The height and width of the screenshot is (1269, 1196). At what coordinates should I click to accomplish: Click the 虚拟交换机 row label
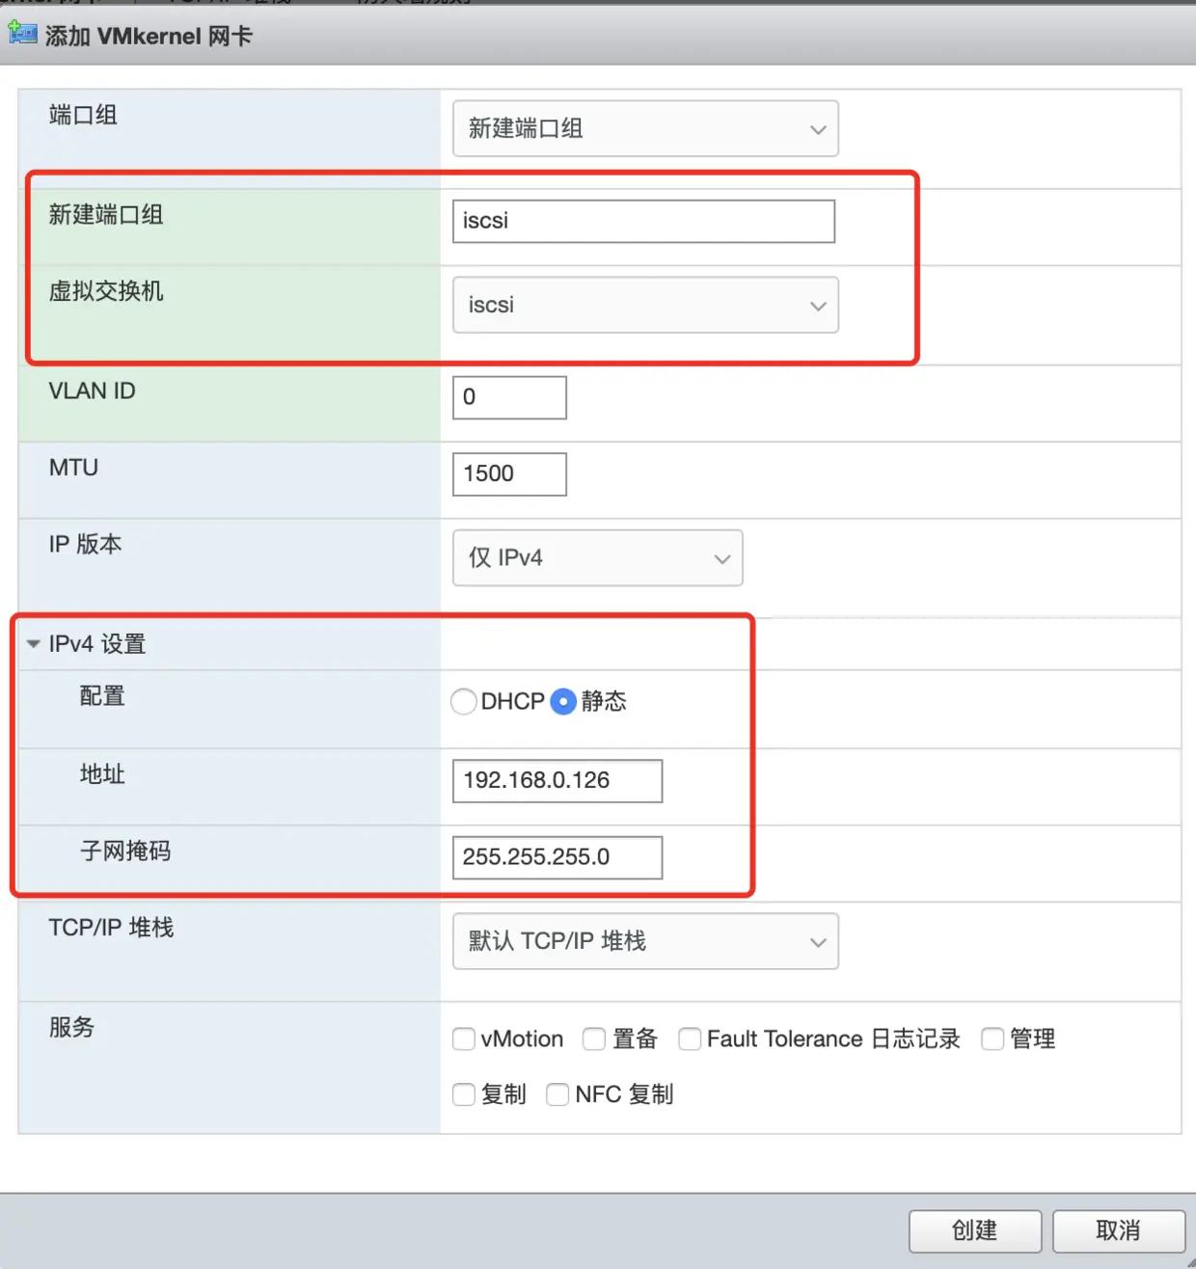106,291
